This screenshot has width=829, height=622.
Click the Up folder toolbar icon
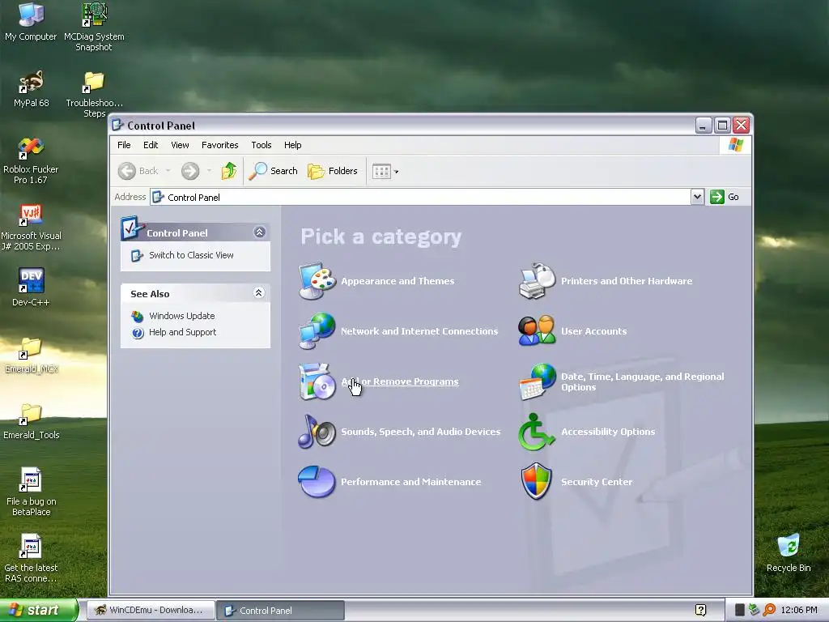tap(229, 171)
